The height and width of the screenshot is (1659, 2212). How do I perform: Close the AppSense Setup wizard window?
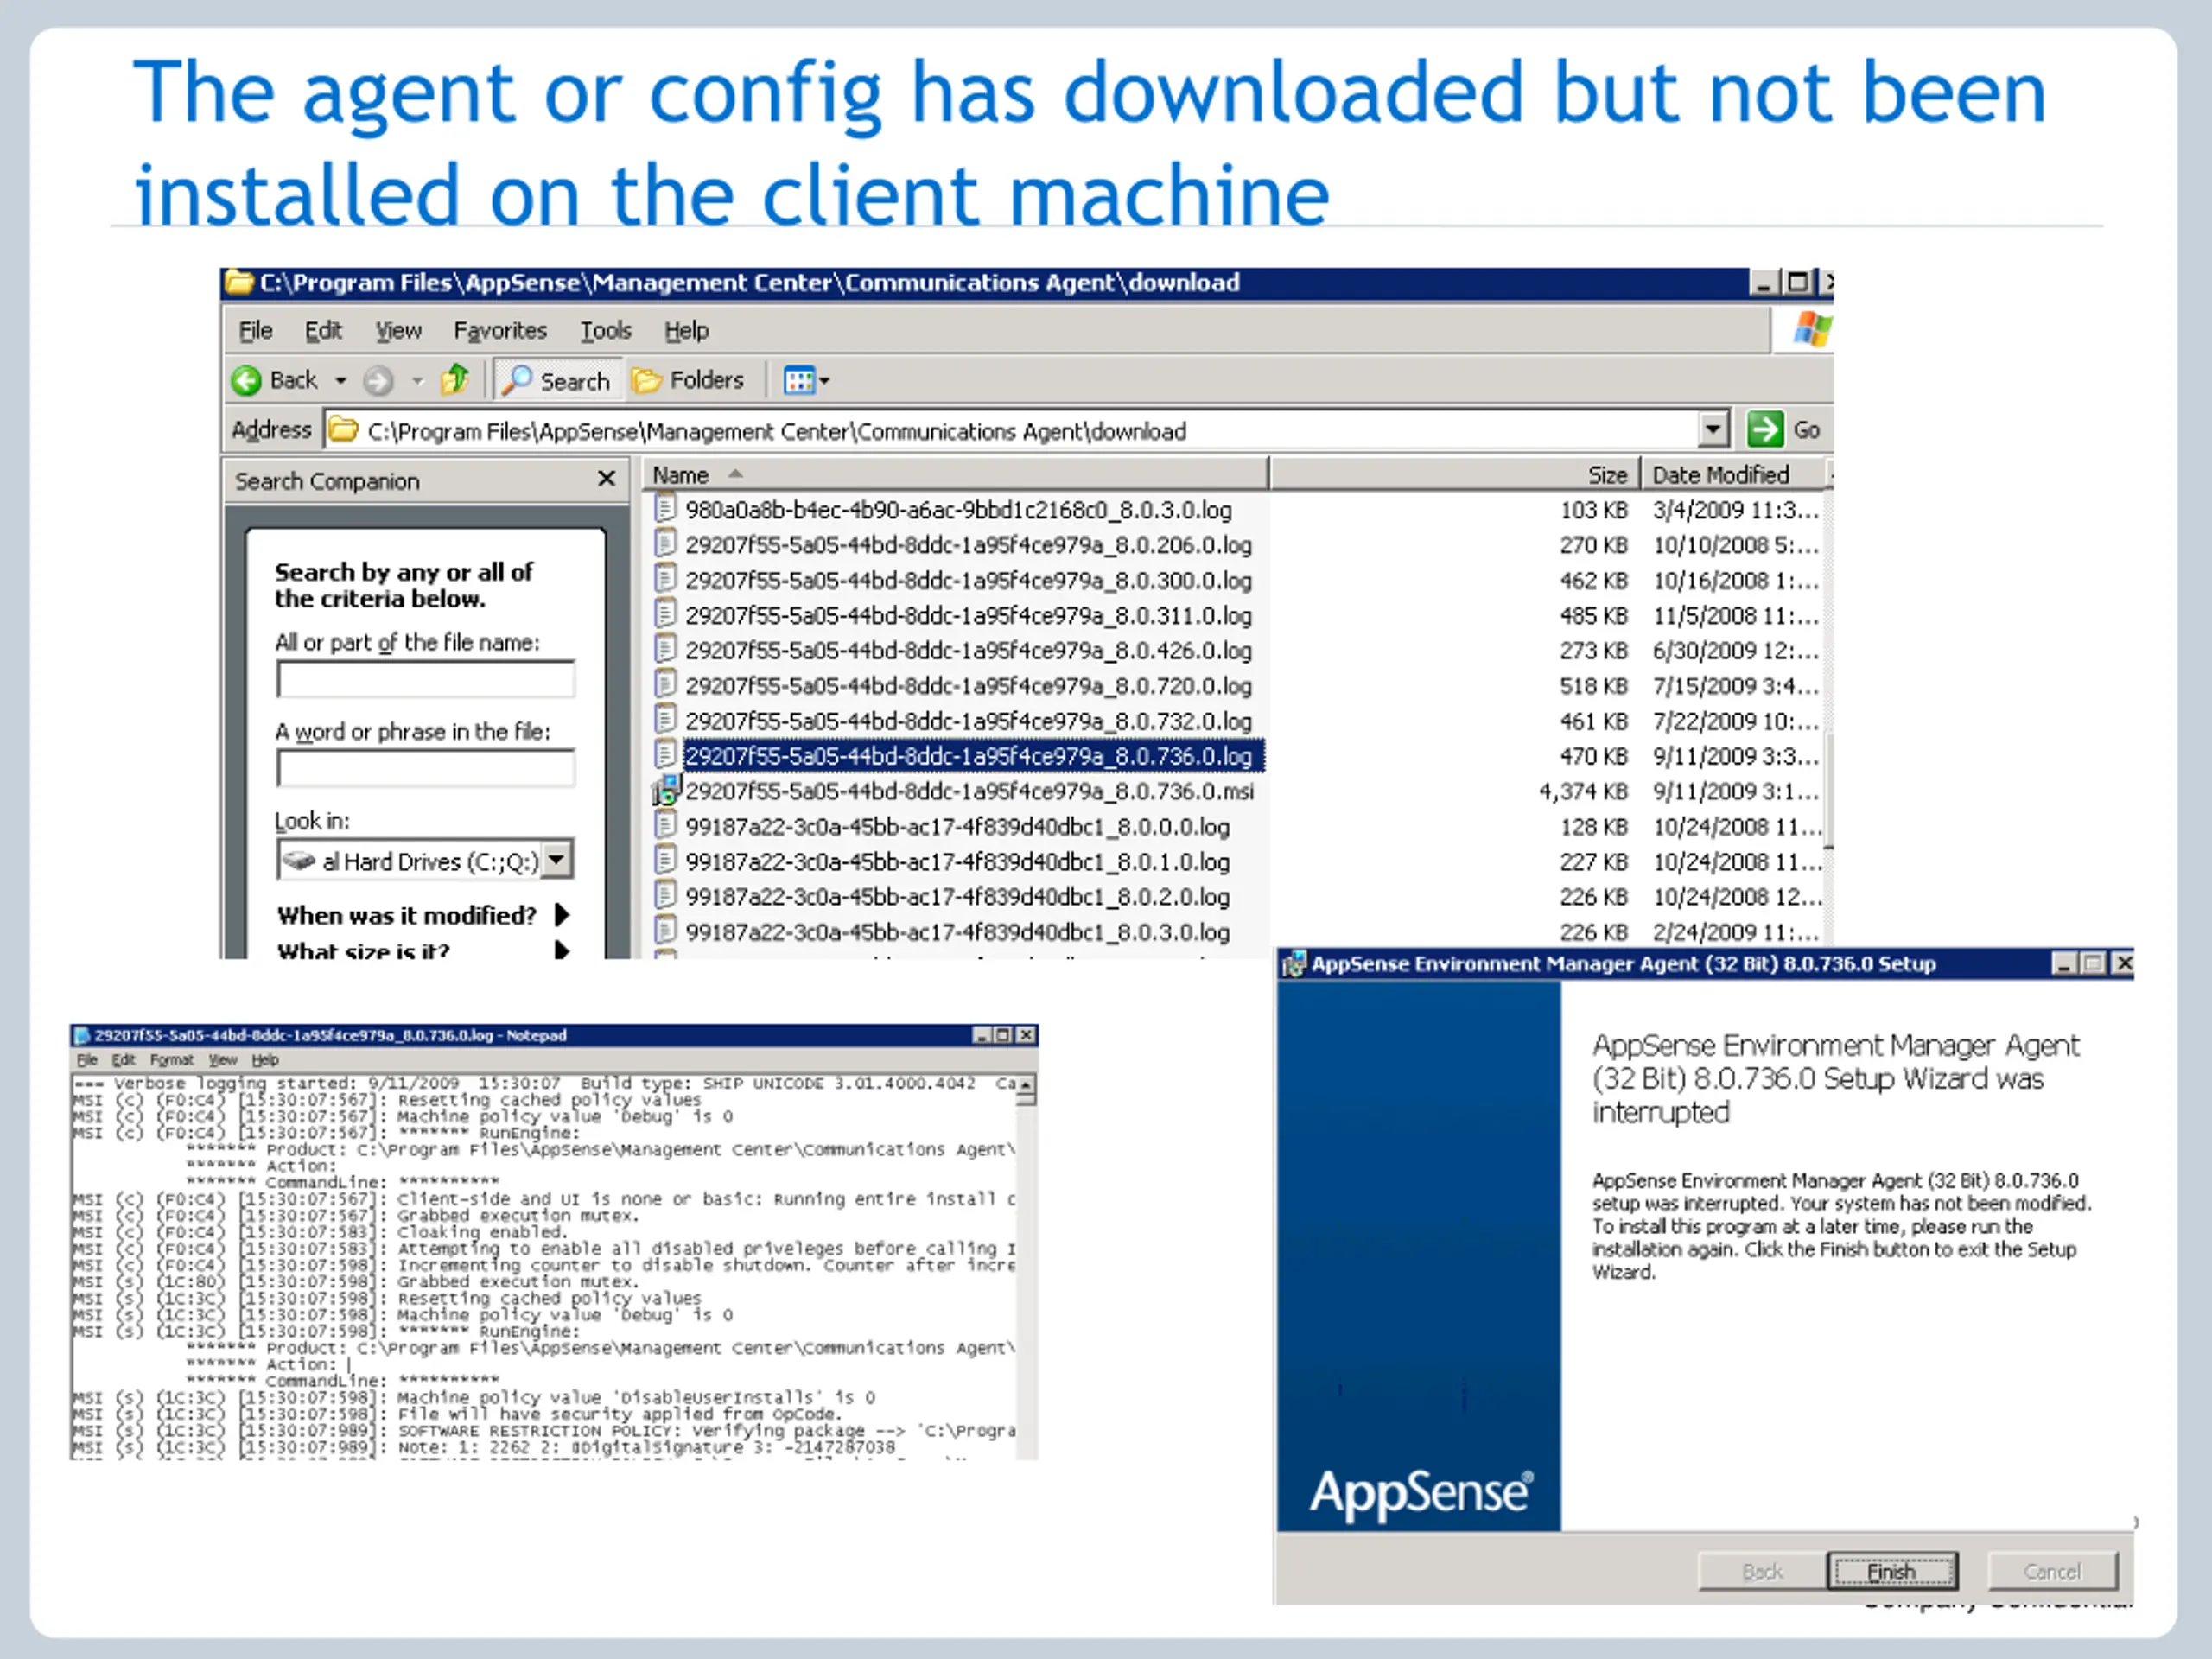(2122, 964)
